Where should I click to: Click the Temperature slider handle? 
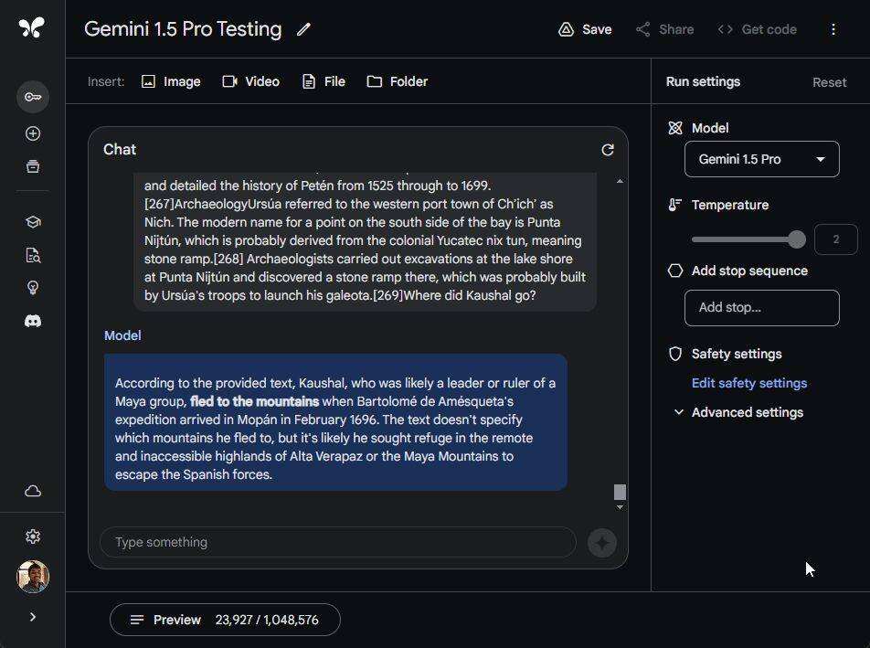pos(797,239)
